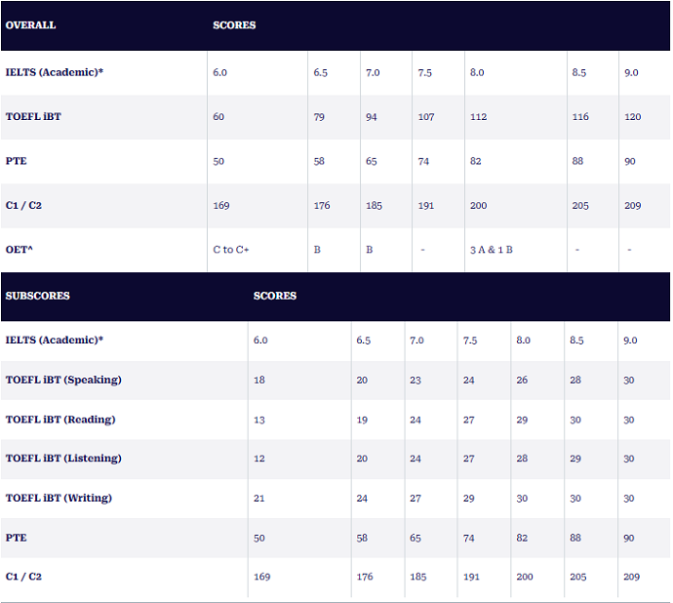Click the TOEFL iBT (Listening) row label
The height and width of the screenshot is (603, 673).
tap(63, 459)
